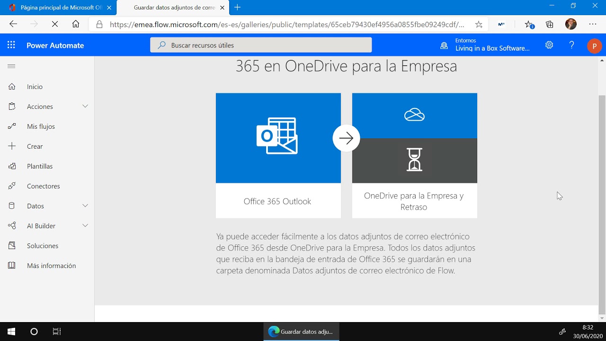Click the Retraso hourglass tile
This screenshot has height=341, width=606.
pyautogui.click(x=415, y=161)
